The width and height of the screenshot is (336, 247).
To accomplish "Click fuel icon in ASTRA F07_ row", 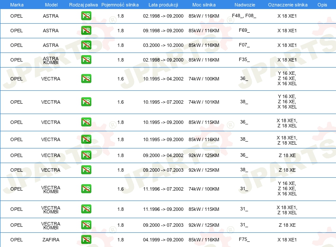I will [86, 45].
